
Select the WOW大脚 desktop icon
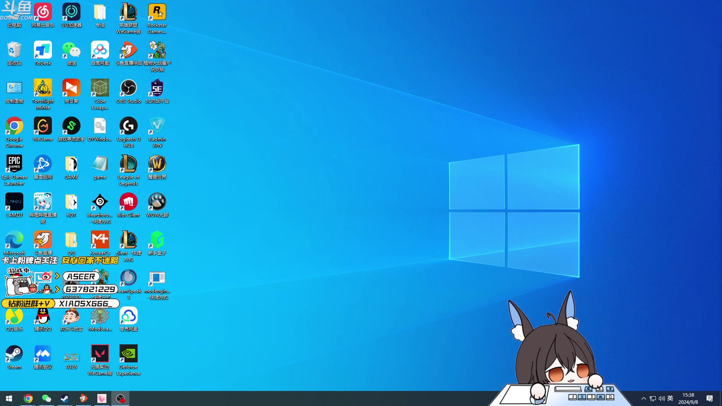pos(157,205)
